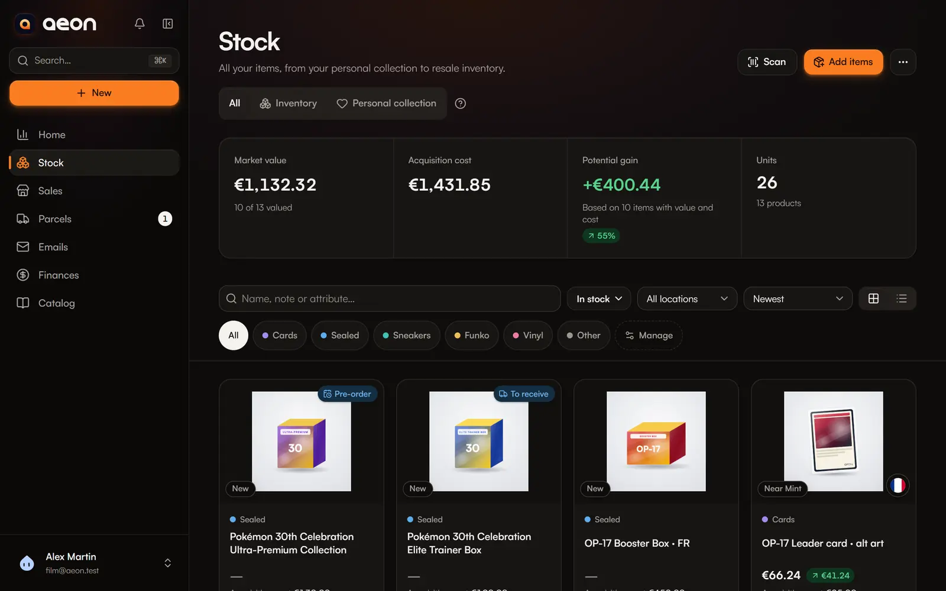This screenshot has width=946, height=591.
Task: Click Potential gain +€400.44
Action: point(621,185)
